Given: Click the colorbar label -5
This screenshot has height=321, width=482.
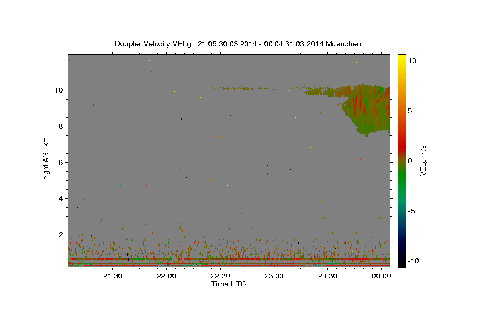Looking at the screenshot, I should tap(411, 211).
